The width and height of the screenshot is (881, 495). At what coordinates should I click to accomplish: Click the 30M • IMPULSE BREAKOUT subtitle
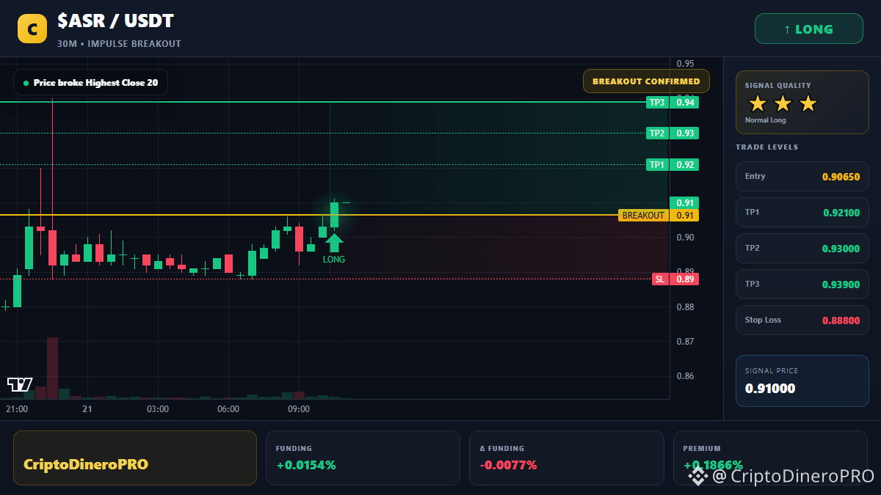click(119, 44)
